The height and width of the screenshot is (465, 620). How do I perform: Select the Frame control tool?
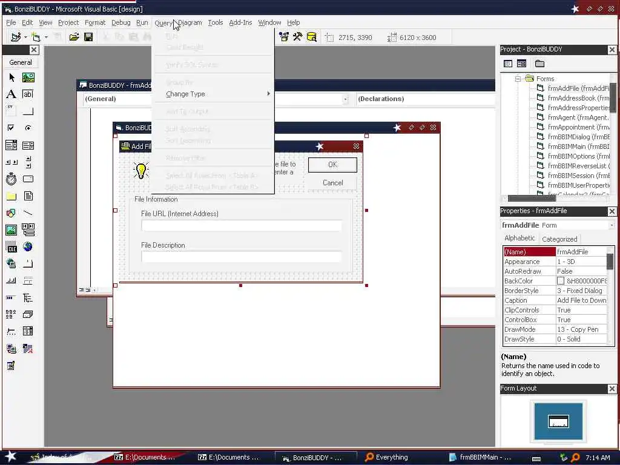click(x=12, y=111)
